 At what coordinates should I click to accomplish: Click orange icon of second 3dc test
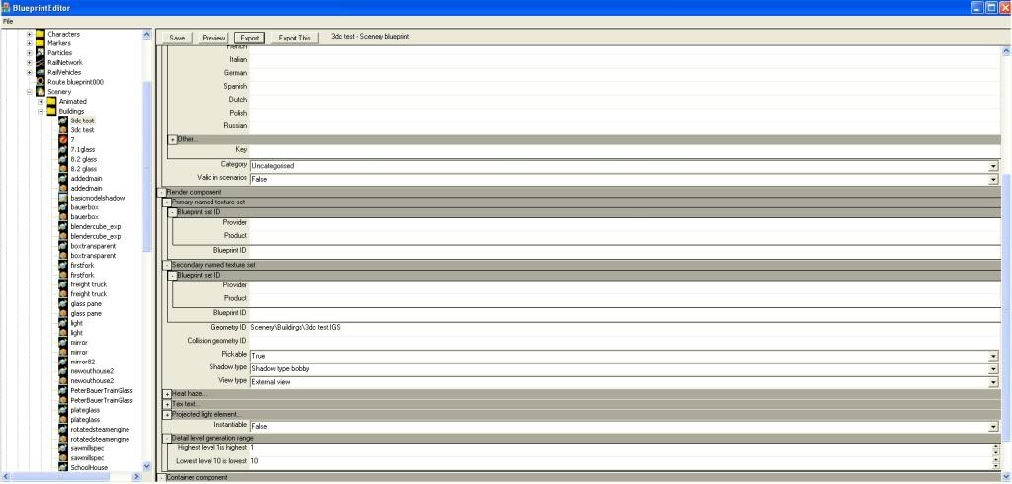point(63,130)
